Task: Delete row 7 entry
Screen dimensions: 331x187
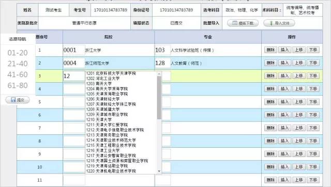Action: (x=270, y=128)
